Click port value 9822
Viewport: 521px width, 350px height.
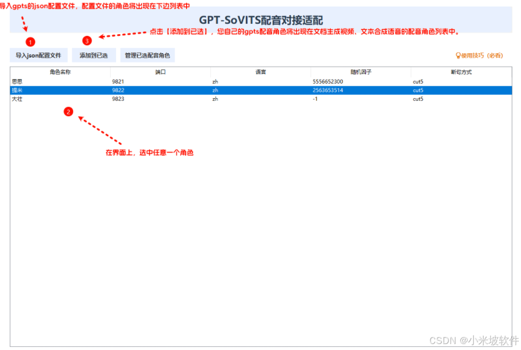click(118, 90)
